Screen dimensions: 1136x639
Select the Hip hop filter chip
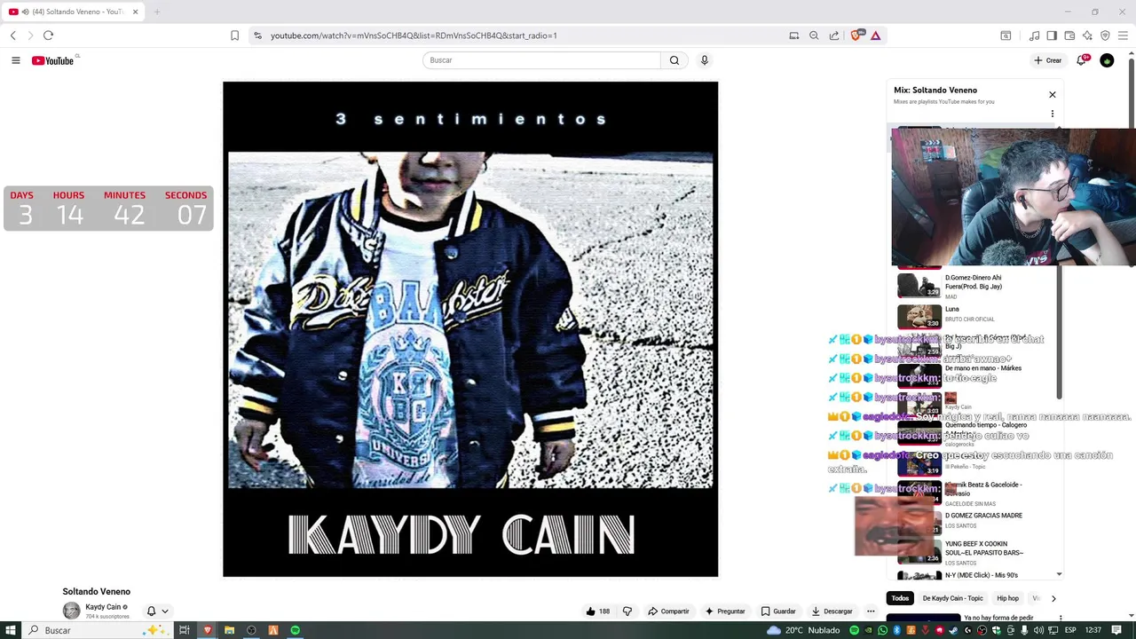[x=1007, y=598]
